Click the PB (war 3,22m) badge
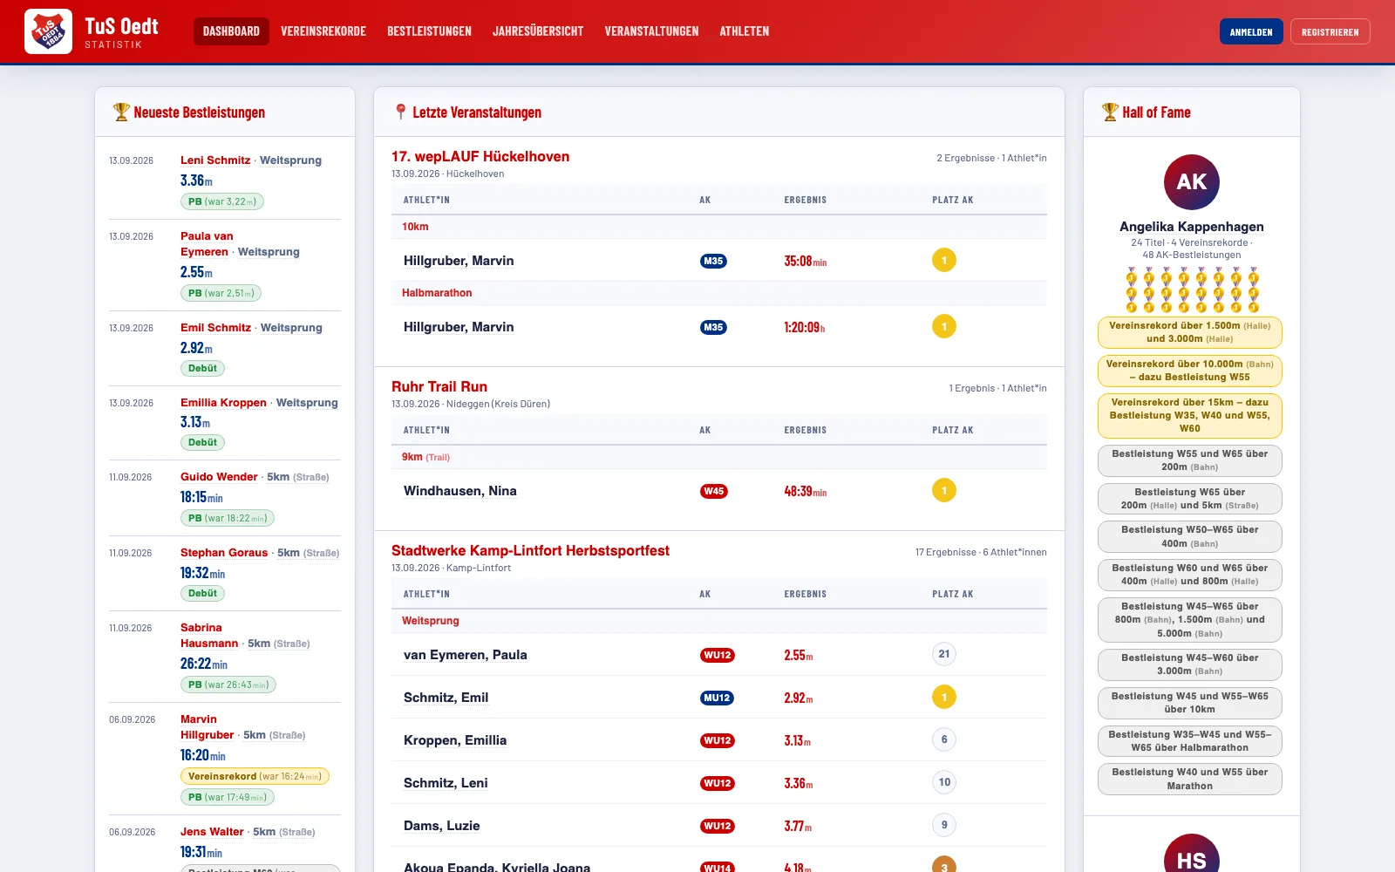 click(222, 201)
